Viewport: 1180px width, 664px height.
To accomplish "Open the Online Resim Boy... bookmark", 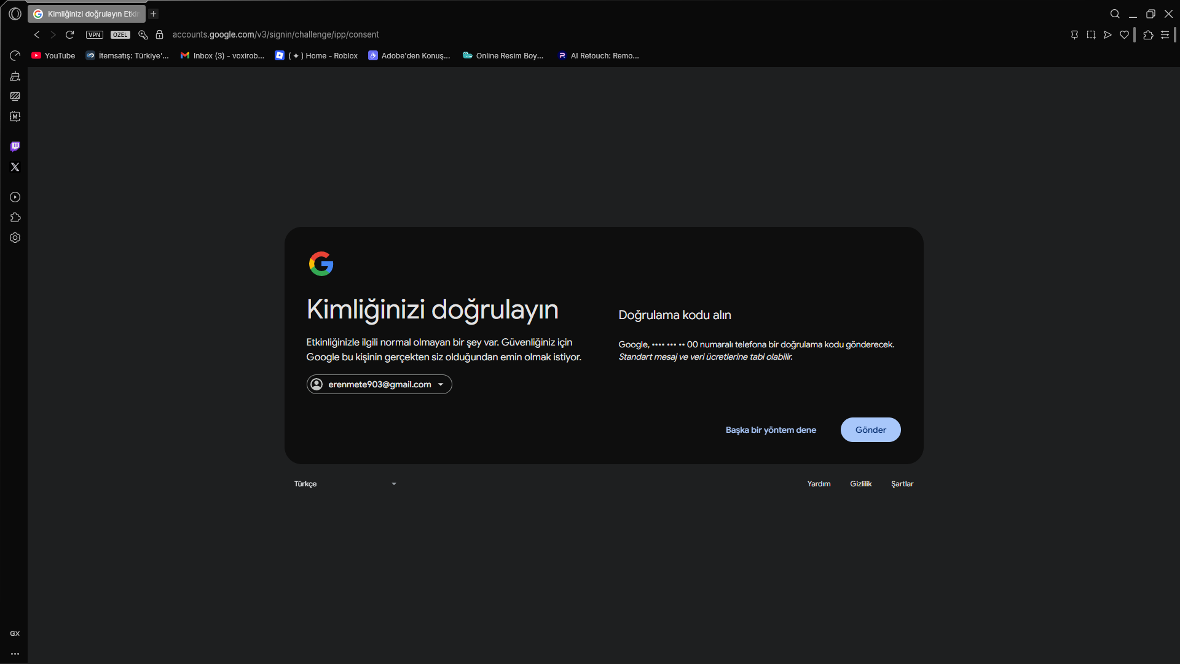I will pyautogui.click(x=503, y=55).
